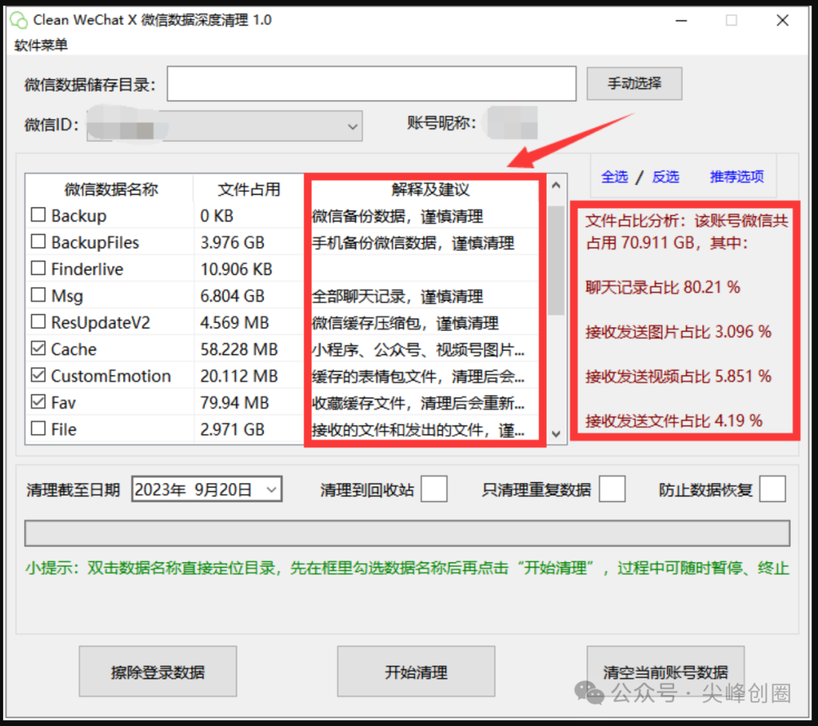Click the 推荐选项 link

click(737, 177)
